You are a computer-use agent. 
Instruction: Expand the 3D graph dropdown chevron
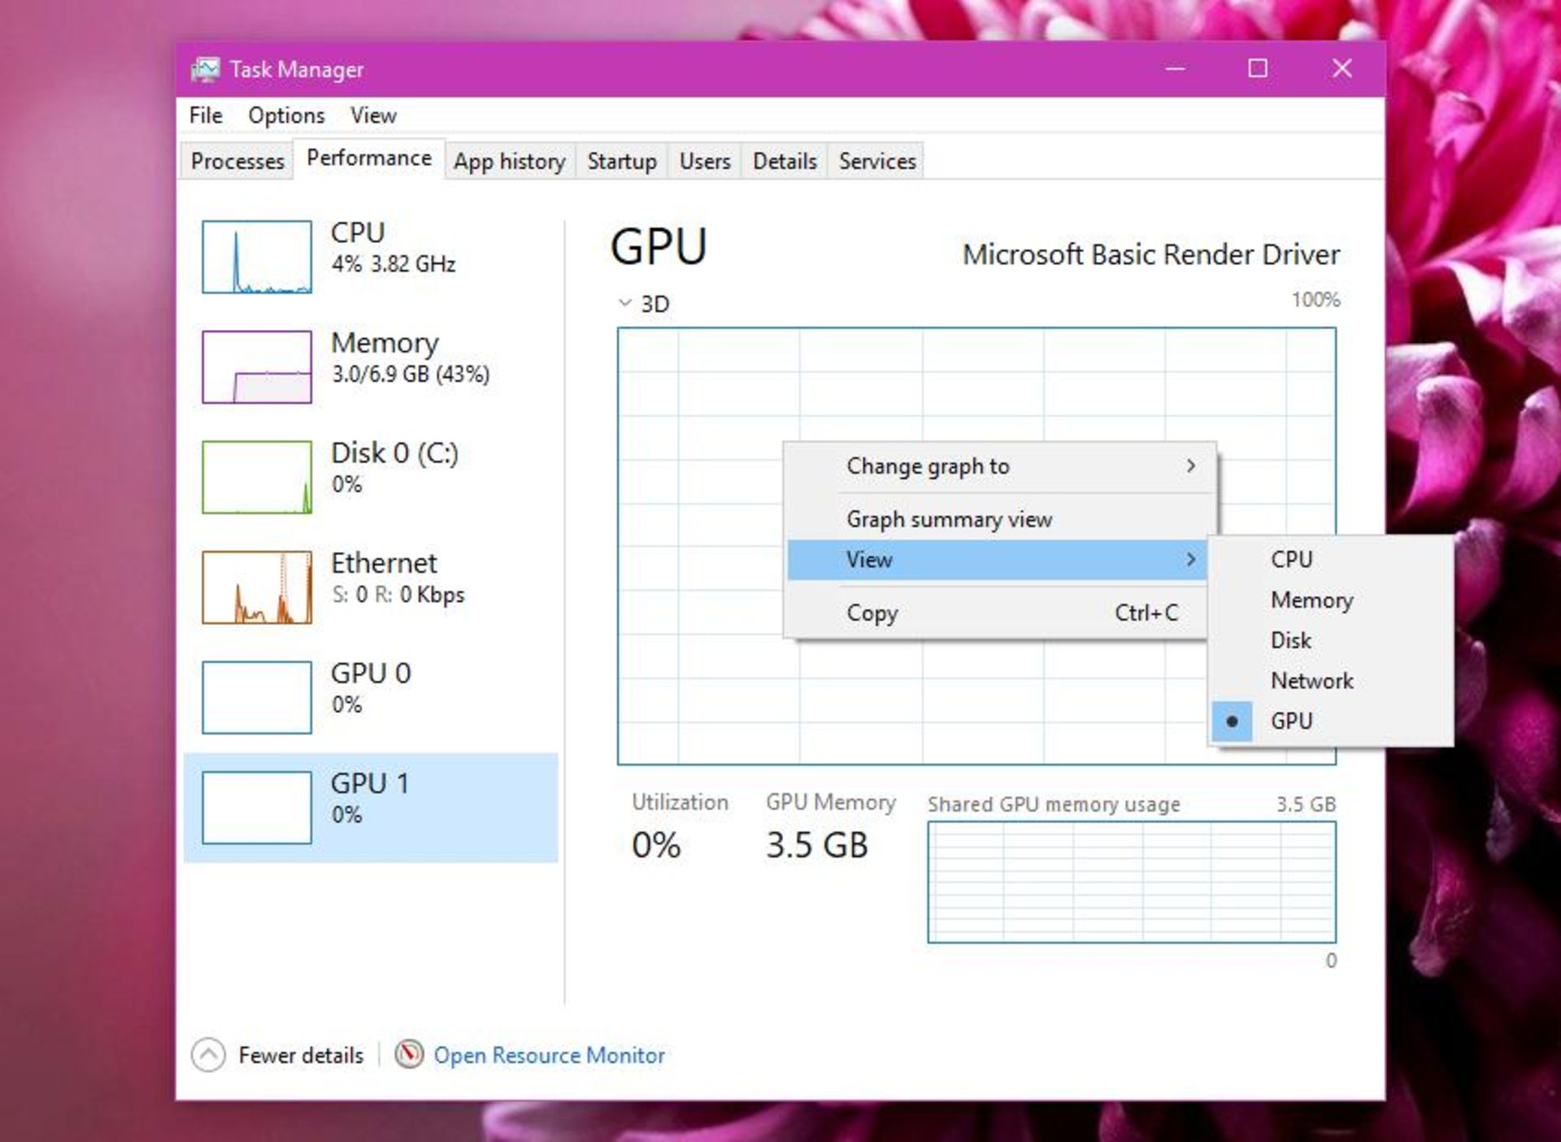coord(624,303)
